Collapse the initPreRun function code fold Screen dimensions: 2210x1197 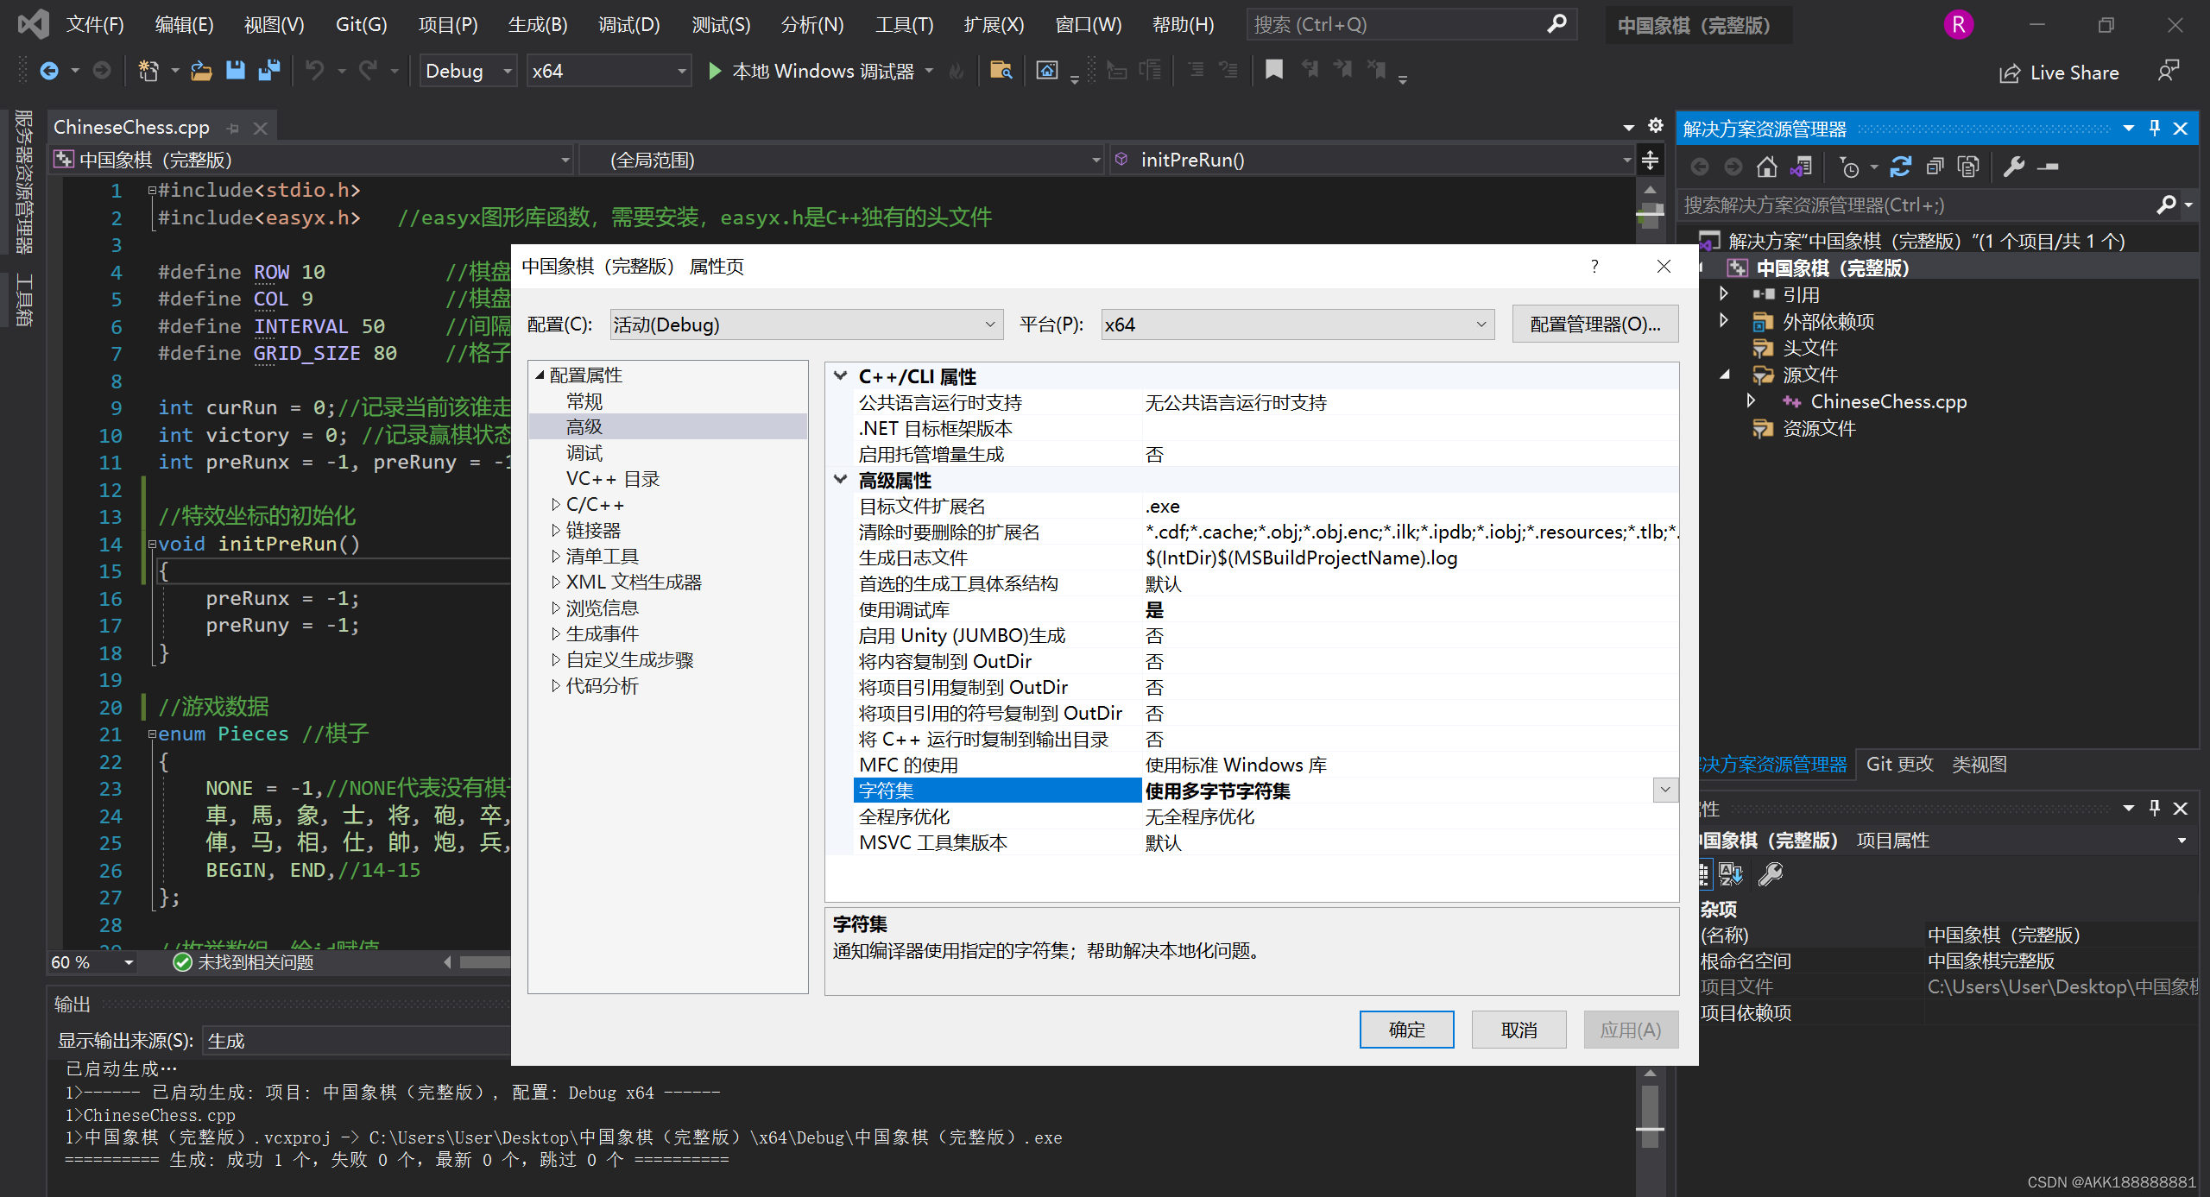pyautogui.click(x=152, y=544)
